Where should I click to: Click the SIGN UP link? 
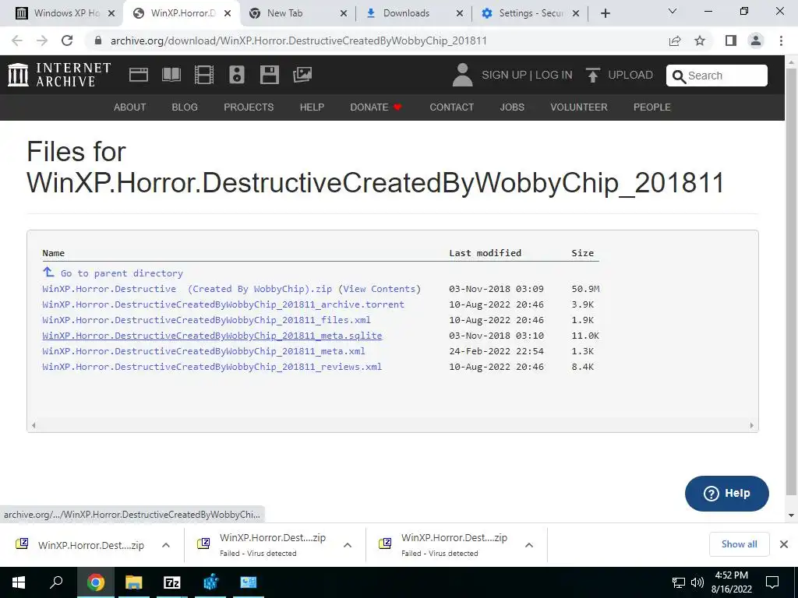tap(504, 75)
